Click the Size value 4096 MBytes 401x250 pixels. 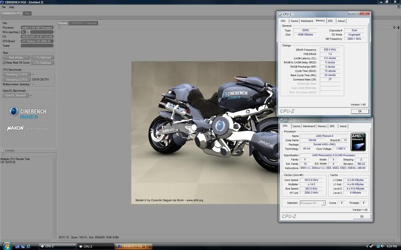tap(305, 35)
